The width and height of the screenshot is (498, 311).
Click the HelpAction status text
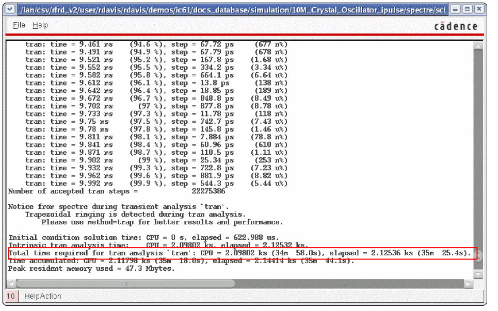click(x=42, y=296)
